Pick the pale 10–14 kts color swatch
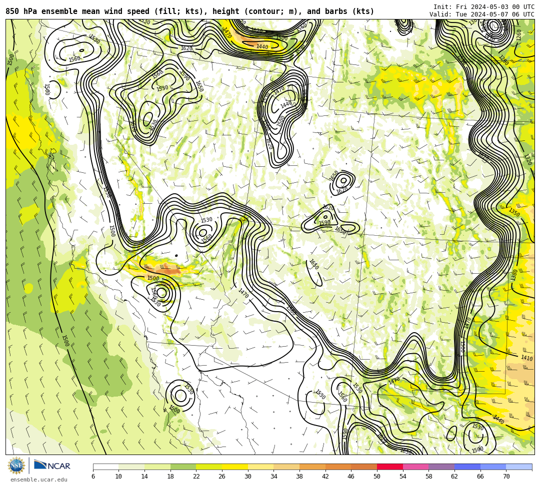 131,467
